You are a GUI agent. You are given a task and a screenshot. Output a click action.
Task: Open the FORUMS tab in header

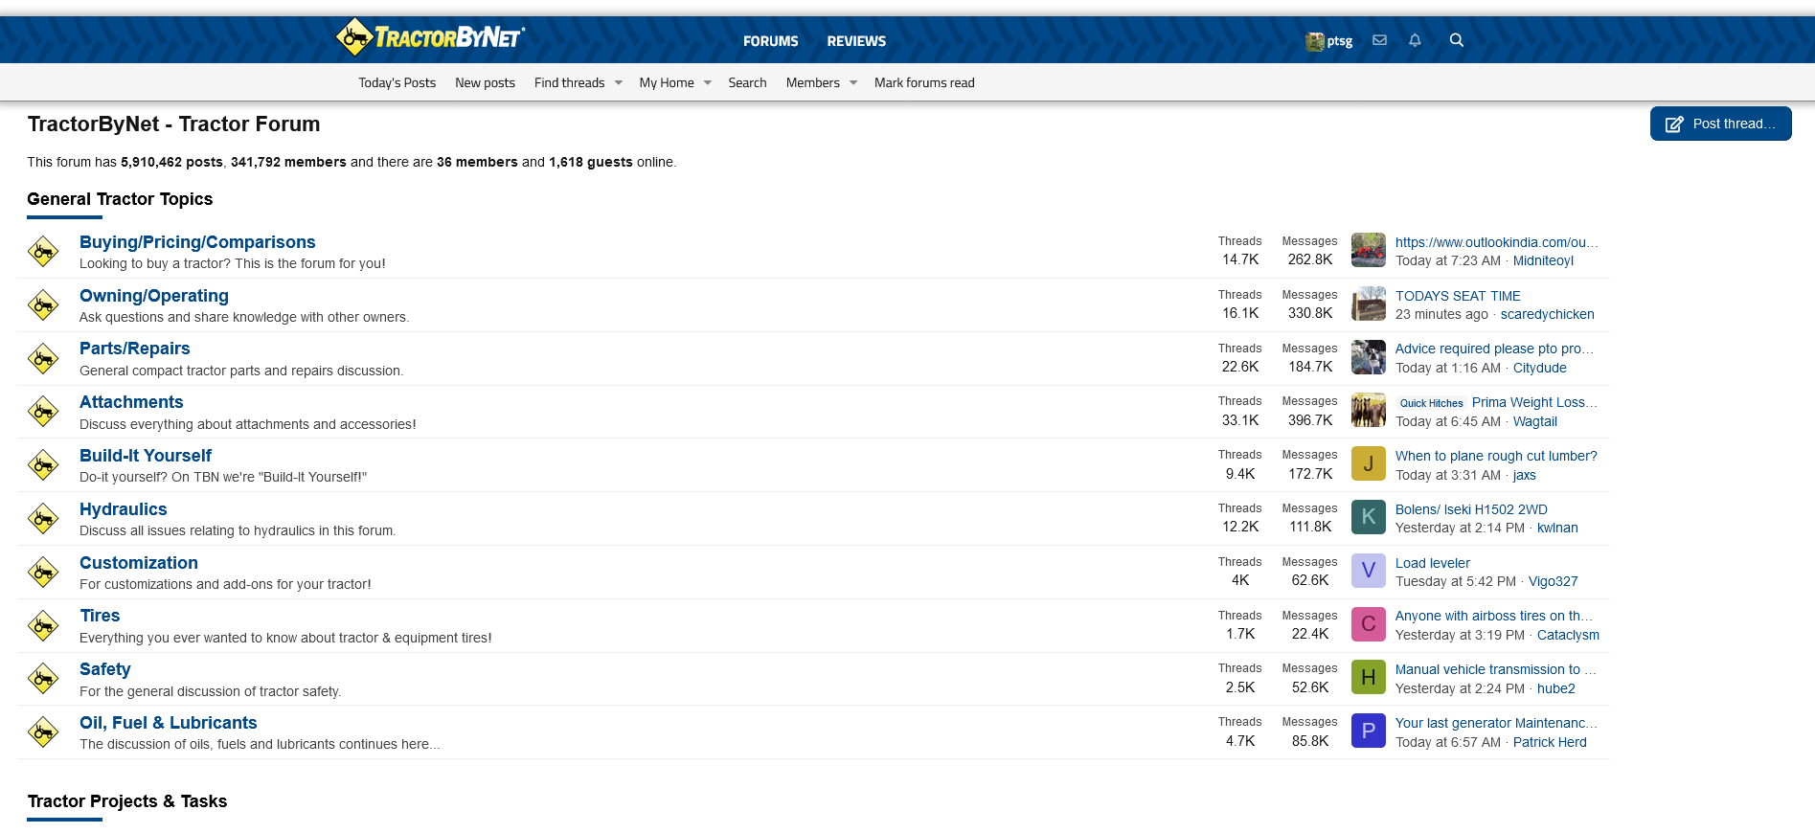tap(770, 41)
